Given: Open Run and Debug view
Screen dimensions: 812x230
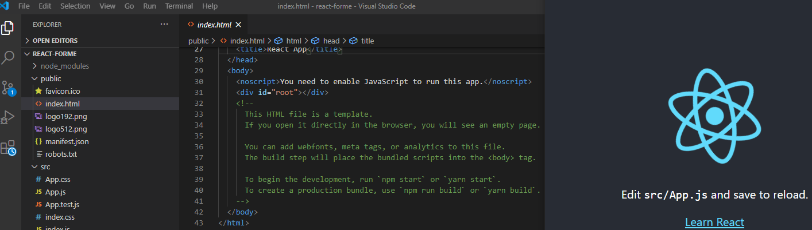Looking at the screenshot, I should click(8, 117).
